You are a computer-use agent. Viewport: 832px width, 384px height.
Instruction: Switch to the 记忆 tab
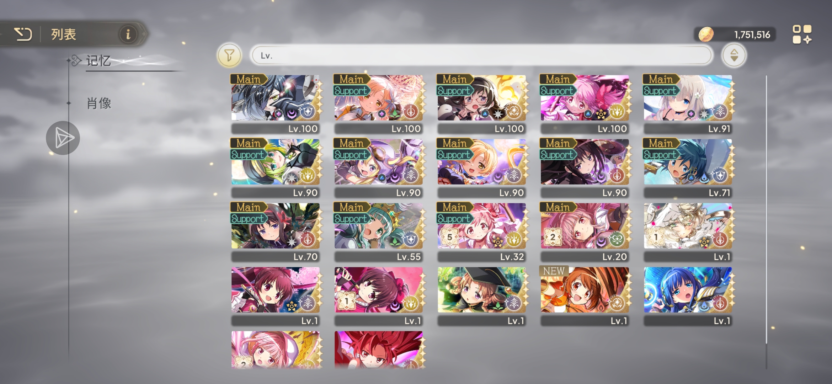coord(98,61)
